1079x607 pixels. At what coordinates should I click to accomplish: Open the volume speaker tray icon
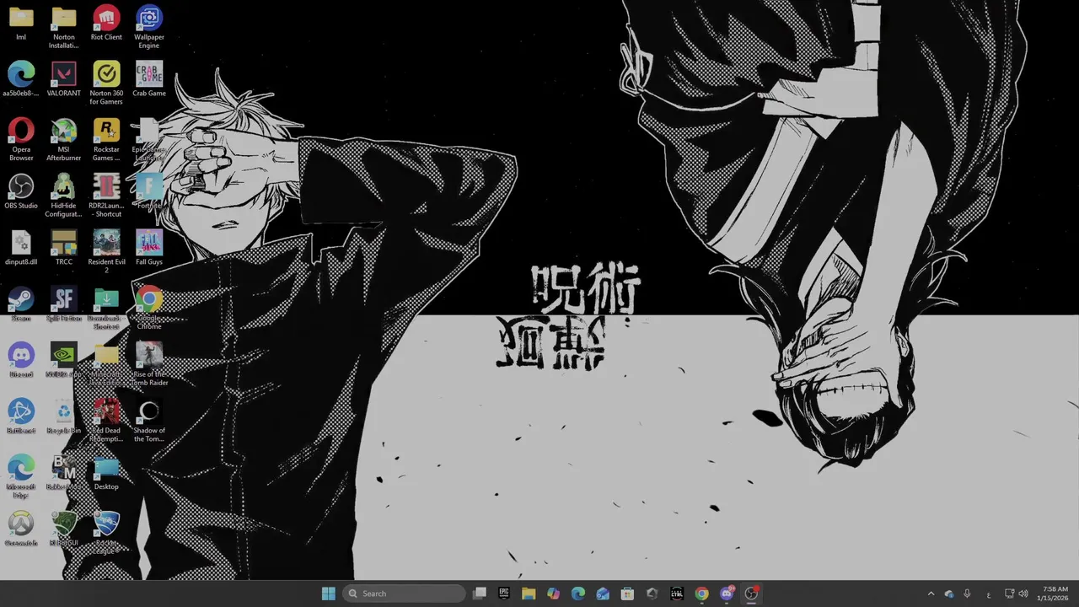pyautogui.click(x=1023, y=594)
